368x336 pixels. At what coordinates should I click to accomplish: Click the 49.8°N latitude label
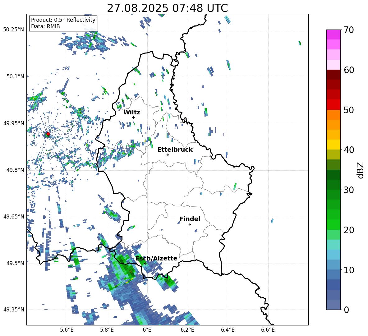click(x=15, y=170)
